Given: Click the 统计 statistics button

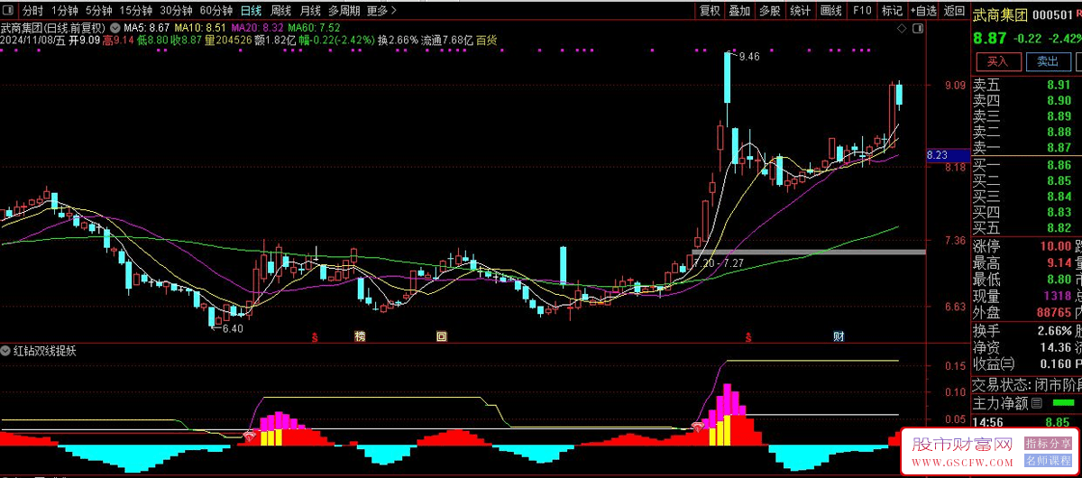Looking at the screenshot, I should [800, 11].
